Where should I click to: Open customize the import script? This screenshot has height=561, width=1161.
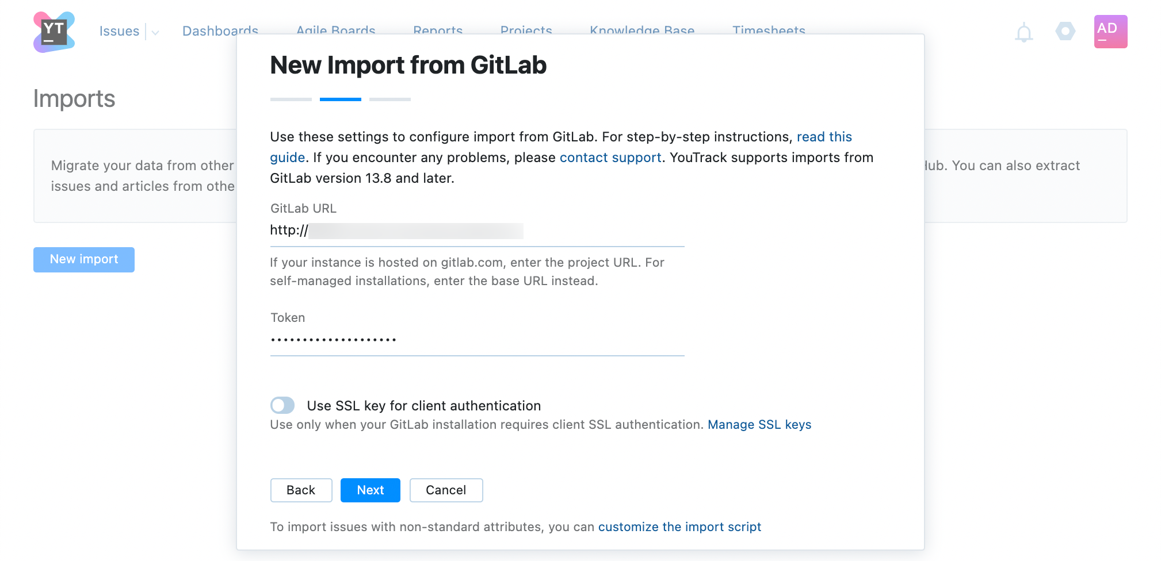(x=679, y=527)
